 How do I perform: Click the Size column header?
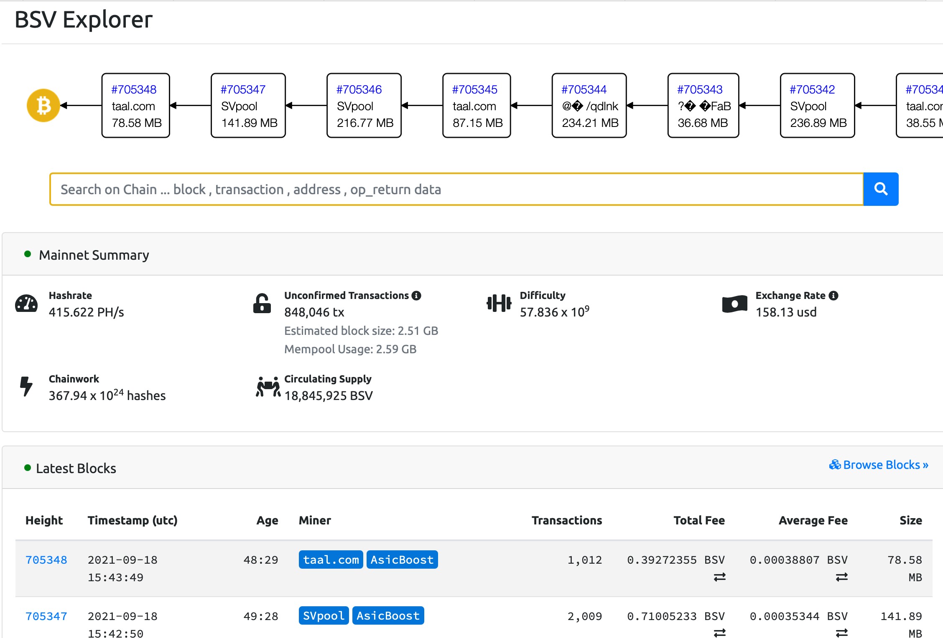(x=911, y=520)
